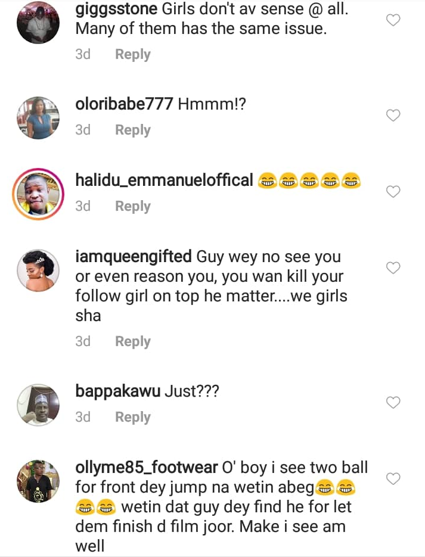Like oloribabe777's comment with the heart
425x557 pixels.
[x=393, y=116]
